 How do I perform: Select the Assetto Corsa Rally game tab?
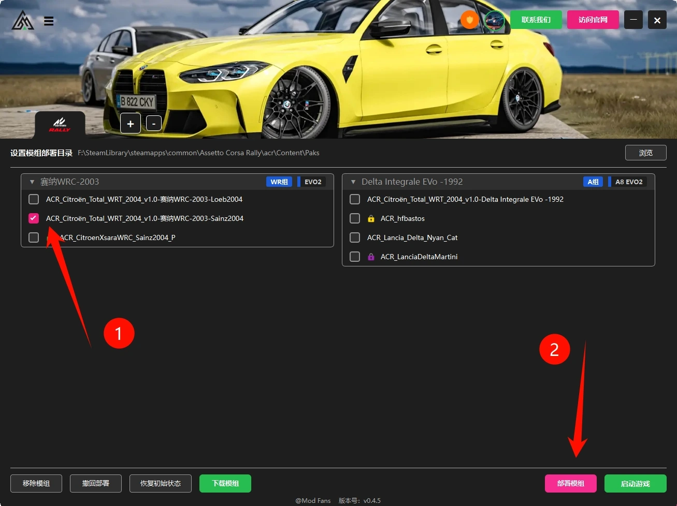pyautogui.click(x=60, y=125)
